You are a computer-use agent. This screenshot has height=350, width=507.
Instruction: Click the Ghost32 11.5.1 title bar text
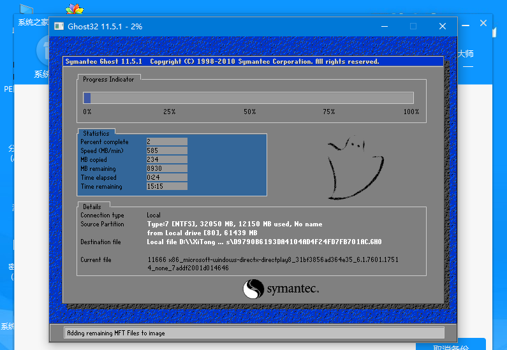[106, 26]
